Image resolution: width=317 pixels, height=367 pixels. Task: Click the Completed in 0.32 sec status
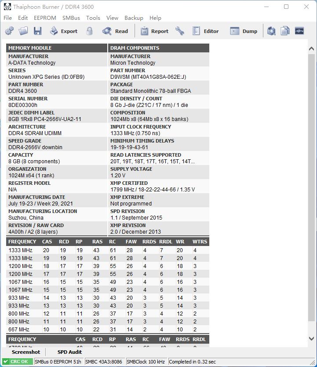point(192,362)
